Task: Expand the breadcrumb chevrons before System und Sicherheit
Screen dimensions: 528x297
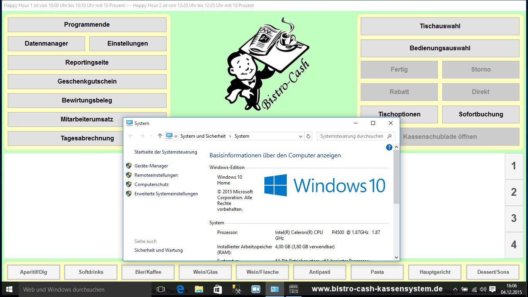Action: tap(176, 136)
